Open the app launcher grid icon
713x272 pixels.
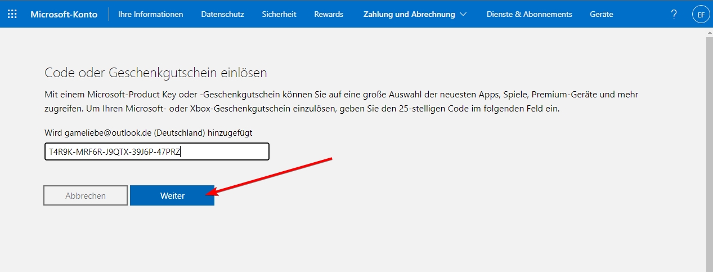(12, 14)
